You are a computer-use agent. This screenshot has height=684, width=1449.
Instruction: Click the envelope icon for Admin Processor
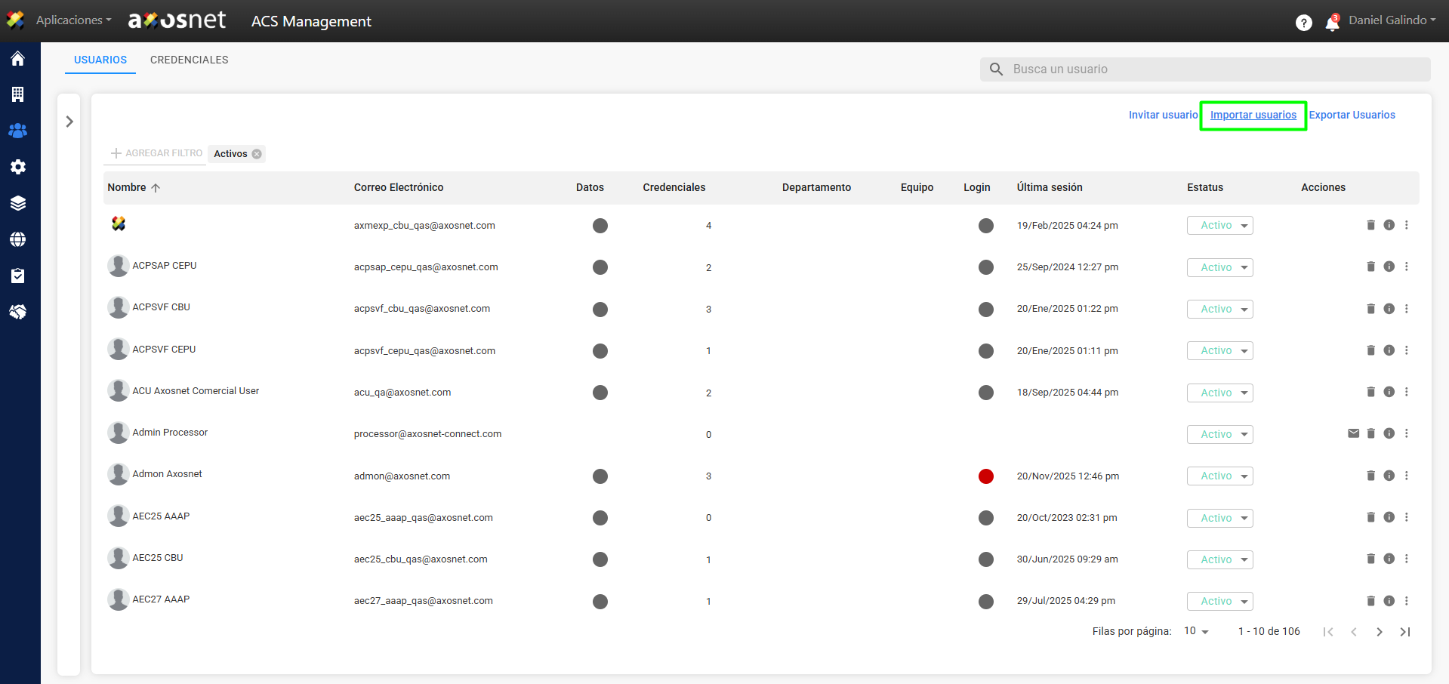coord(1353,433)
